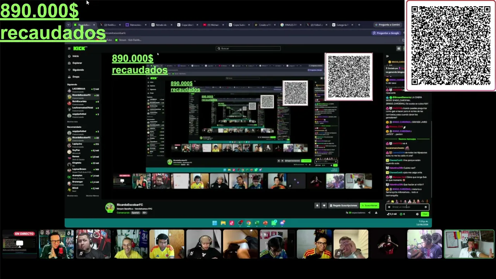Viewport: 496px width, 279px height.
Task: Focus the Kick Buscar search field
Action: (x=248, y=48)
